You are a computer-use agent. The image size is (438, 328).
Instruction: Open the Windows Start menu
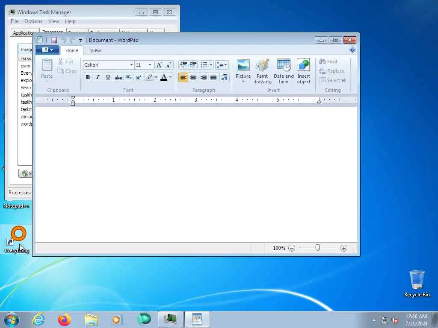pos(12,319)
